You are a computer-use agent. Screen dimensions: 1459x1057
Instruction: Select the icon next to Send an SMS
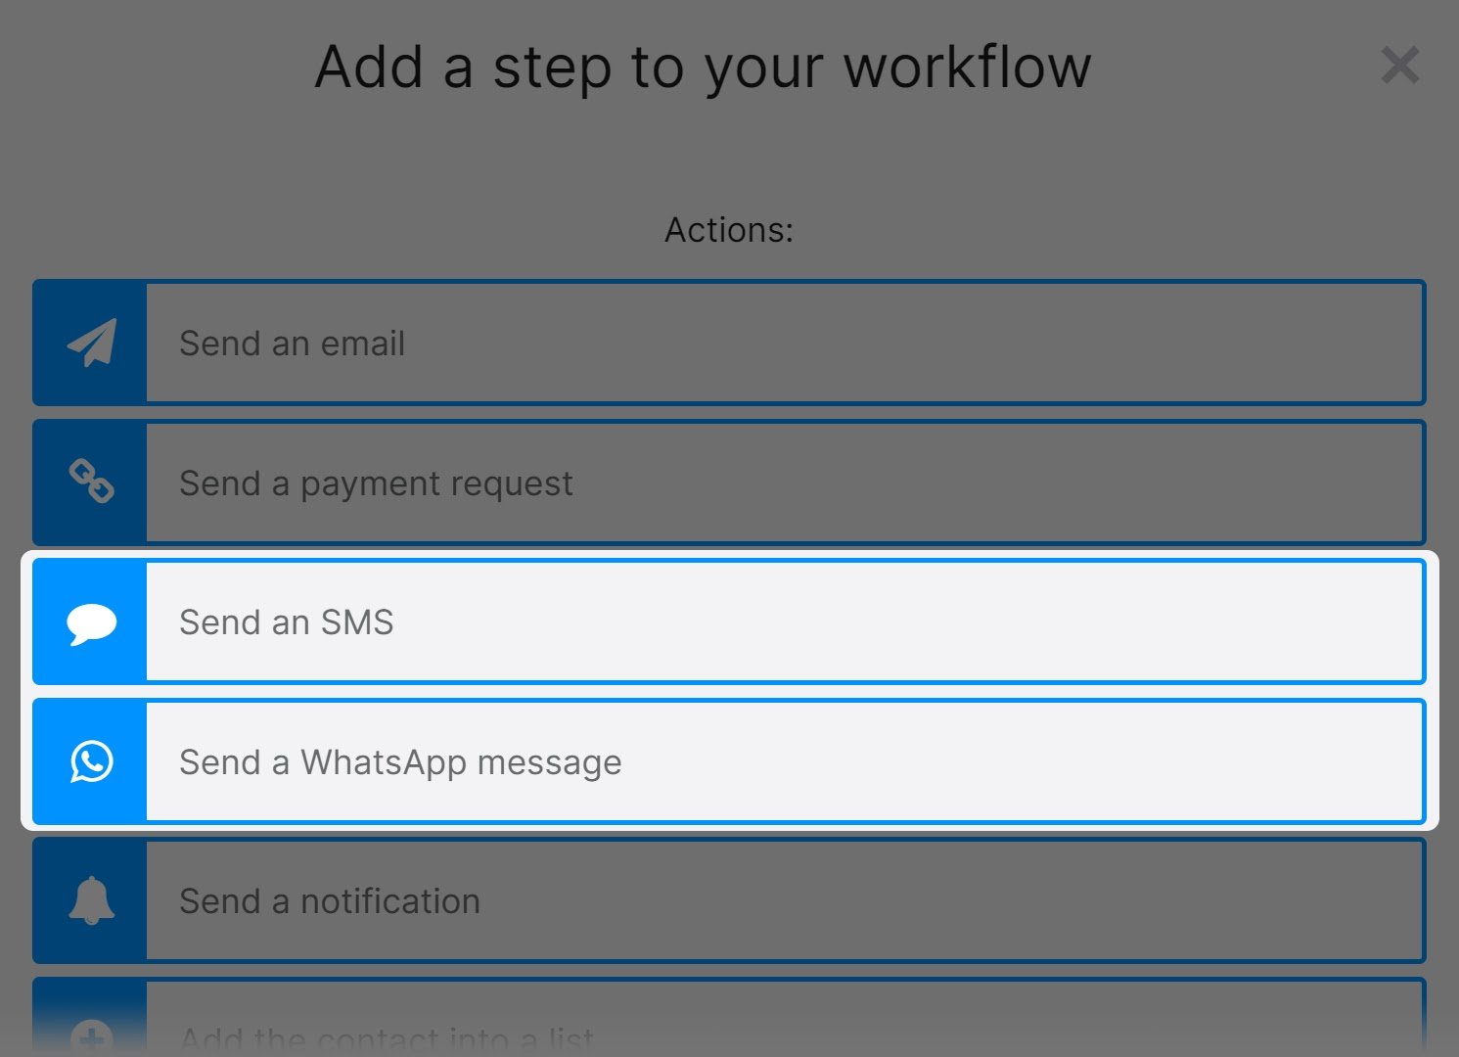click(x=91, y=621)
